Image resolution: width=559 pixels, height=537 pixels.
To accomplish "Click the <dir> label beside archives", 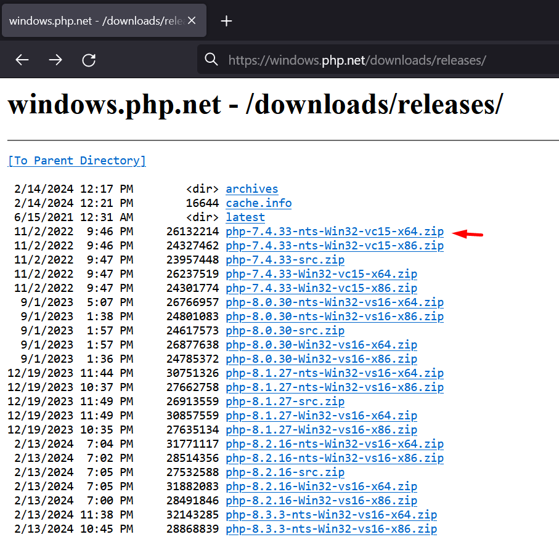I will [x=202, y=189].
